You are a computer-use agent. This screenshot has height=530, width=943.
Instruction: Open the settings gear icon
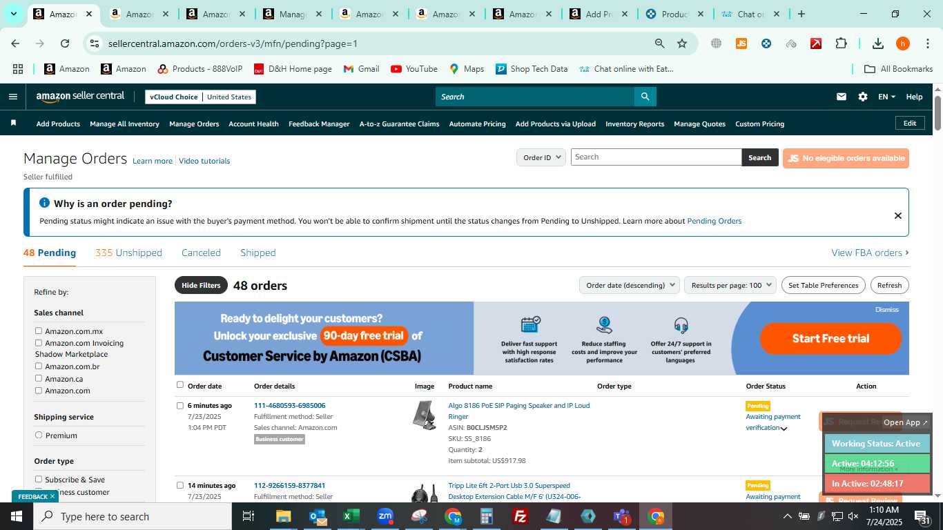pyautogui.click(x=863, y=97)
